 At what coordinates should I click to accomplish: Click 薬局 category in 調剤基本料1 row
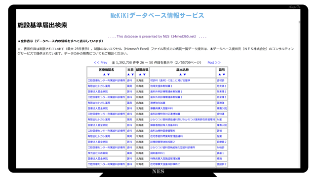(129, 153)
